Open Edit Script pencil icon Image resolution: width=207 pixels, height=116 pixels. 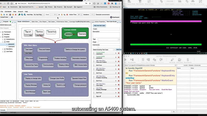[172, 60]
